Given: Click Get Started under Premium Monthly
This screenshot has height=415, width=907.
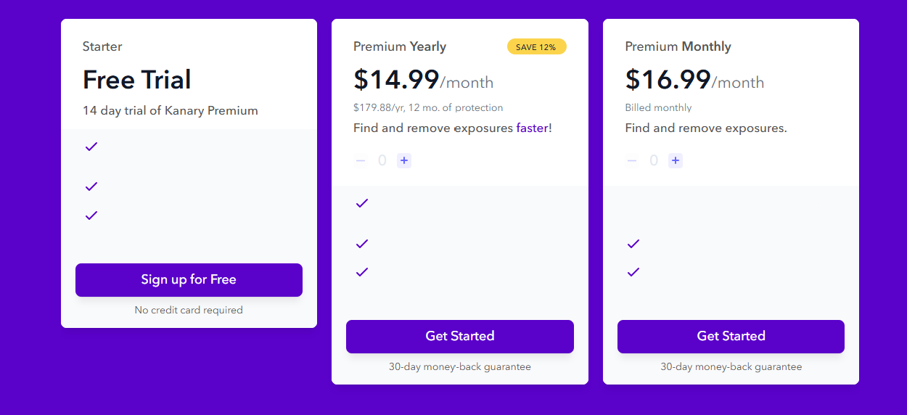Looking at the screenshot, I should click(731, 337).
